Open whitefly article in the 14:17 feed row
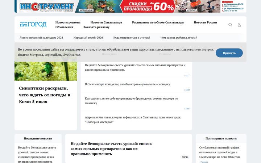Image resolution: width=261 pixels, height=163 pixels. tap(135, 67)
